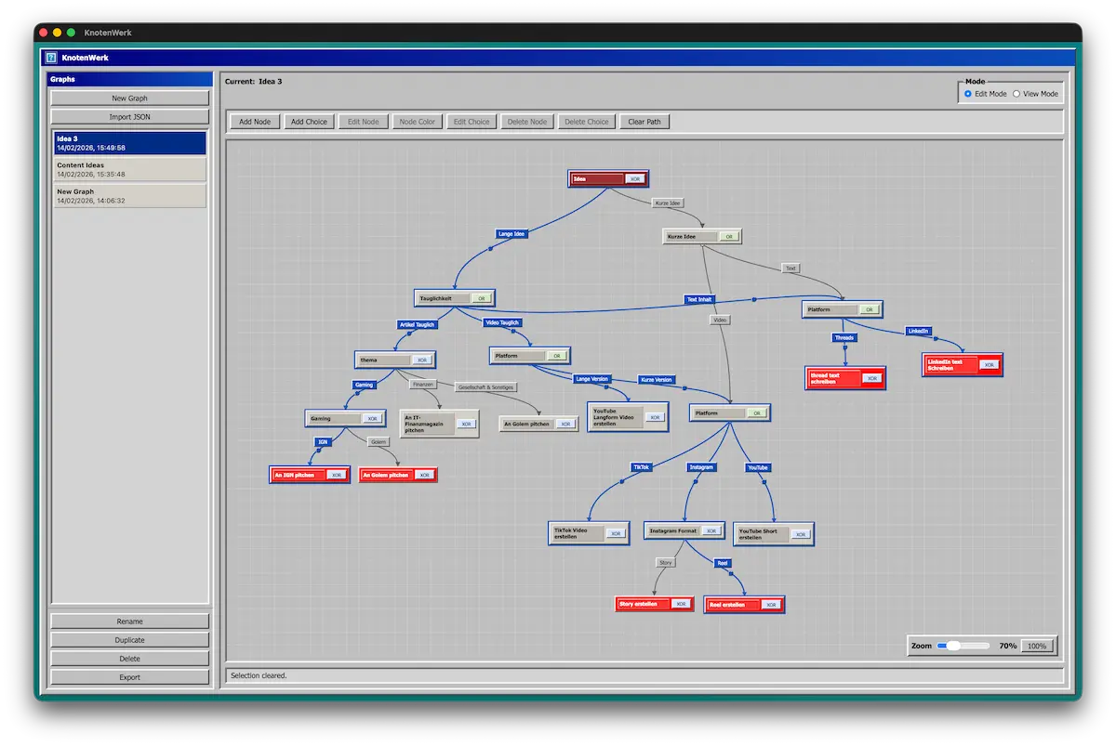This screenshot has height=746, width=1116.
Task: Click the XOR badge on the thema node
Action: pyautogui.click(x=424, y=360)
